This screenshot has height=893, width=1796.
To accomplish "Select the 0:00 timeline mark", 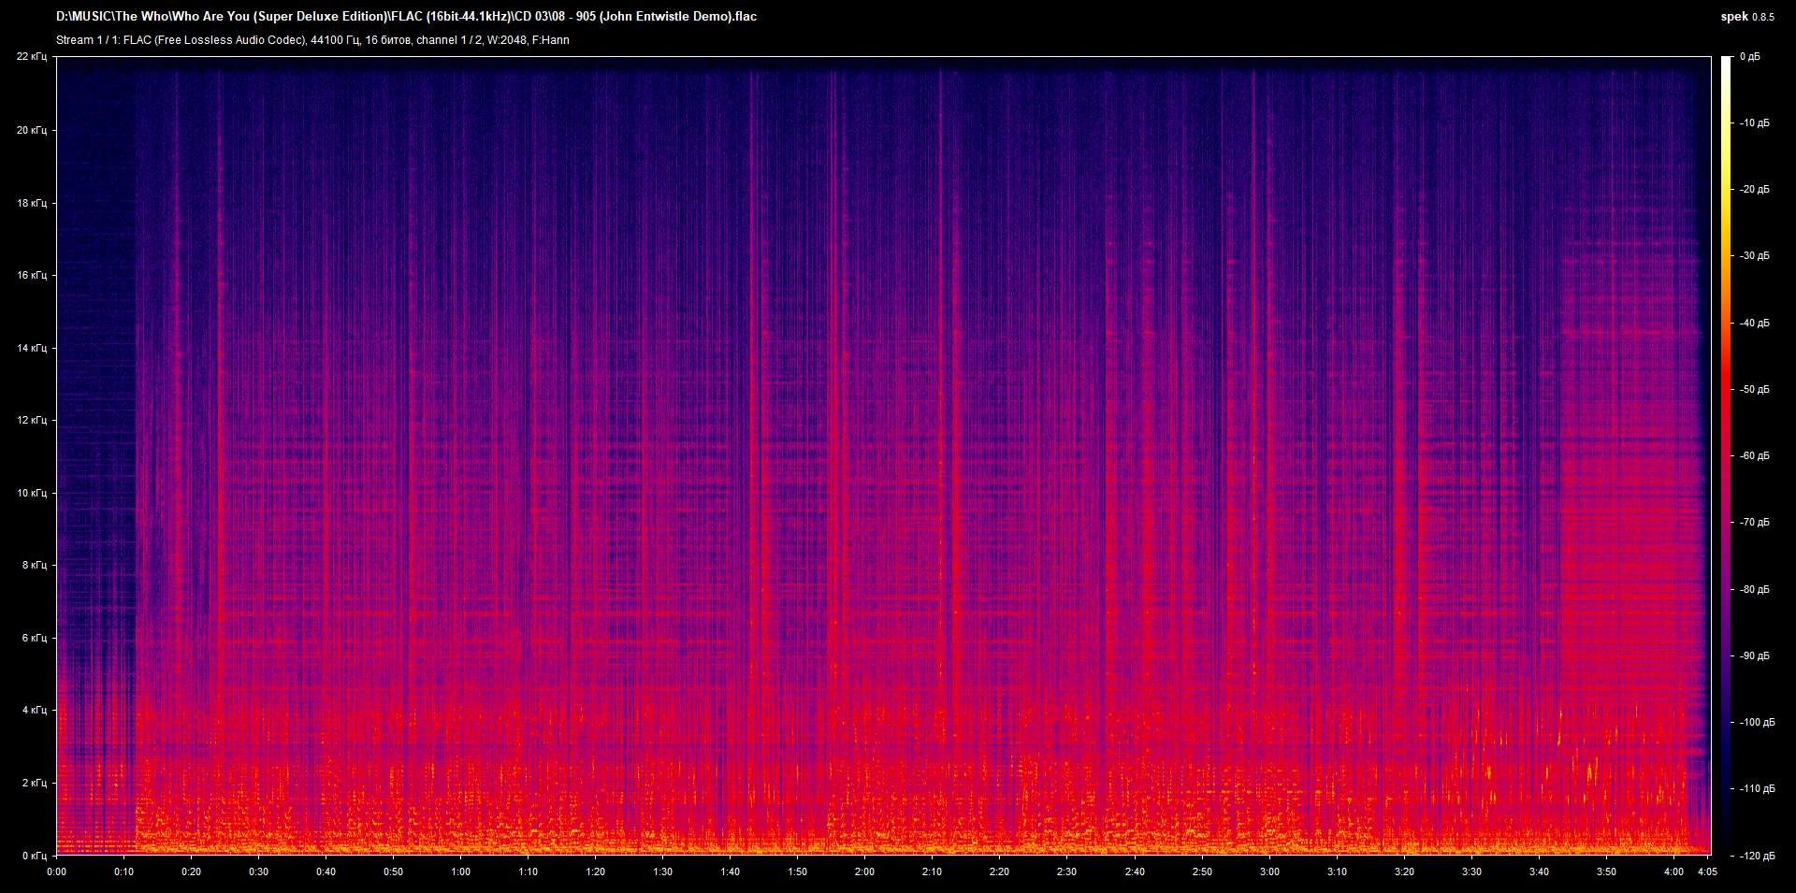I will coord(57,871).
